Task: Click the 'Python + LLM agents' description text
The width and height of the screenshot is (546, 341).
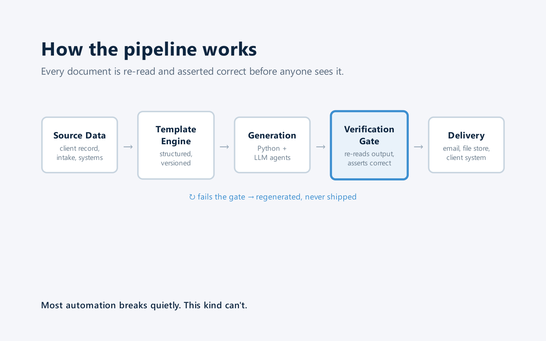Action: coord(272,153)
